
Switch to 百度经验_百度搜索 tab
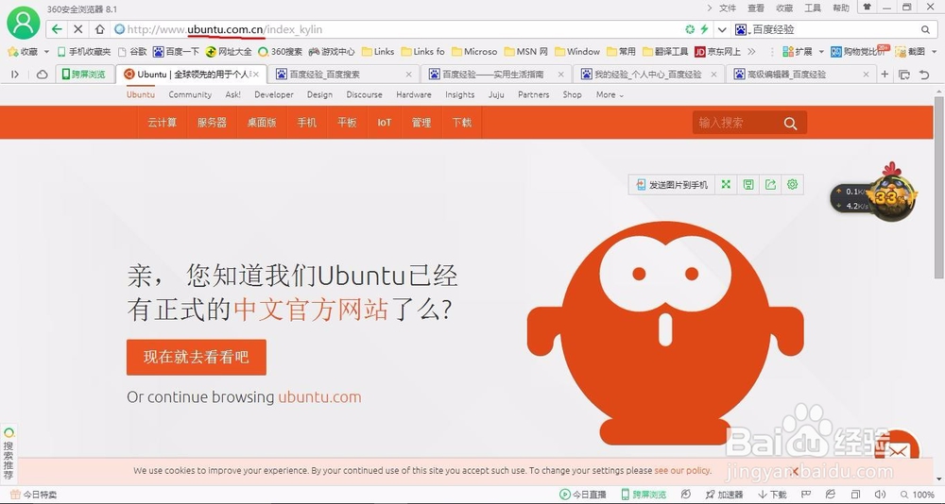344,74
